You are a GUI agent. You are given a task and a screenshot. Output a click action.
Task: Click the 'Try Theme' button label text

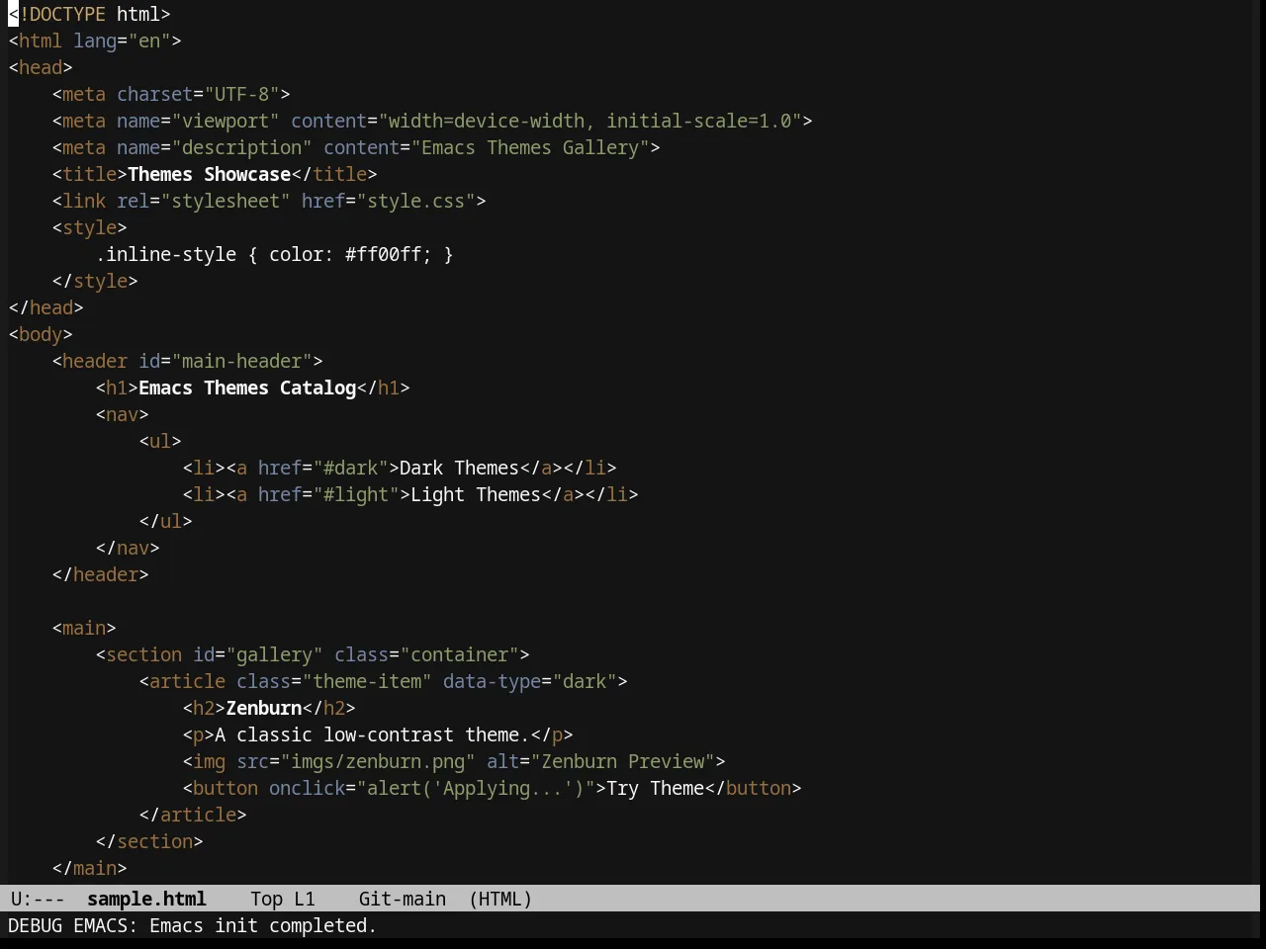[656, 788]
